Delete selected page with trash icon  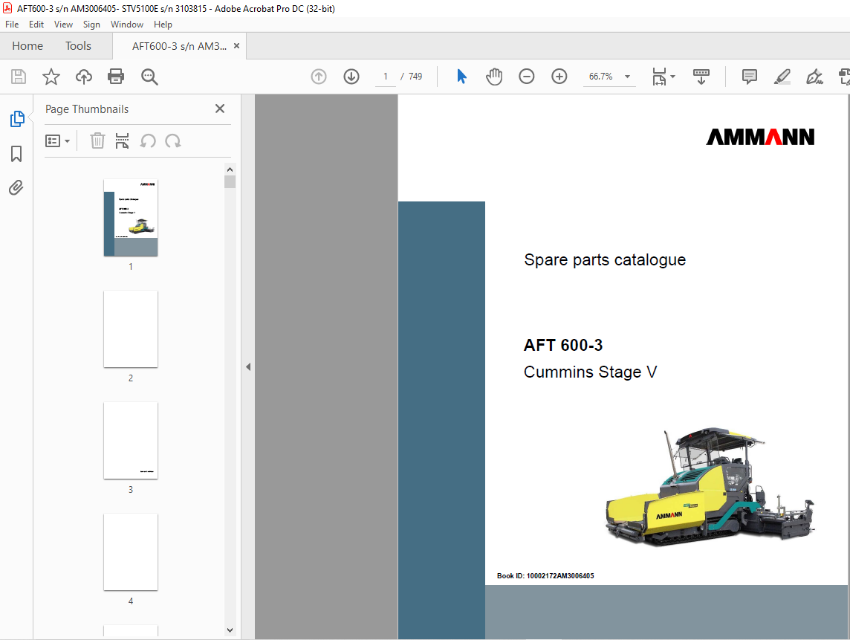[97, 141]
